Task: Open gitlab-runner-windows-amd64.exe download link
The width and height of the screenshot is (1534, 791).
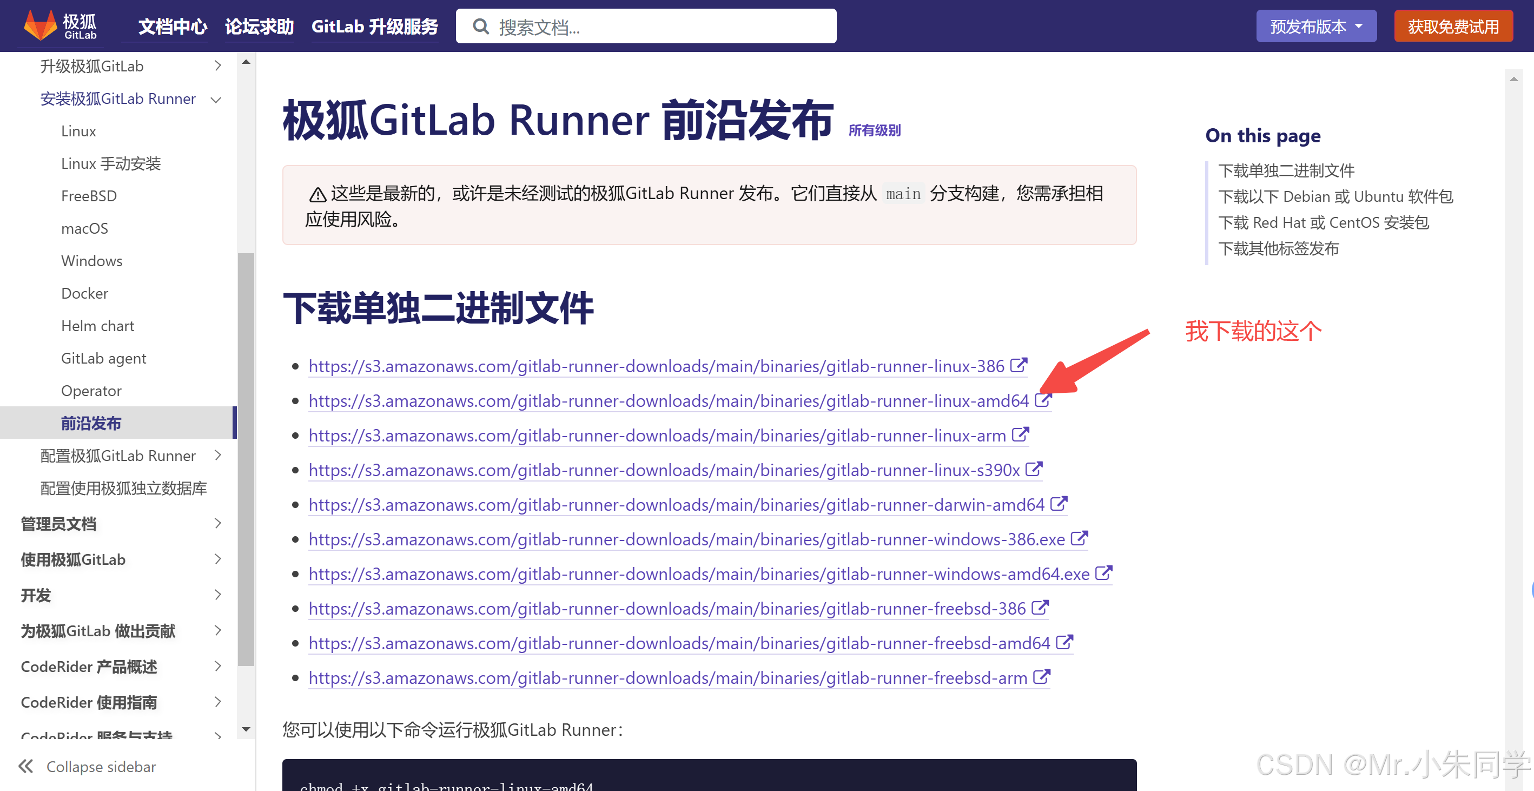Action: click(699, 574)
